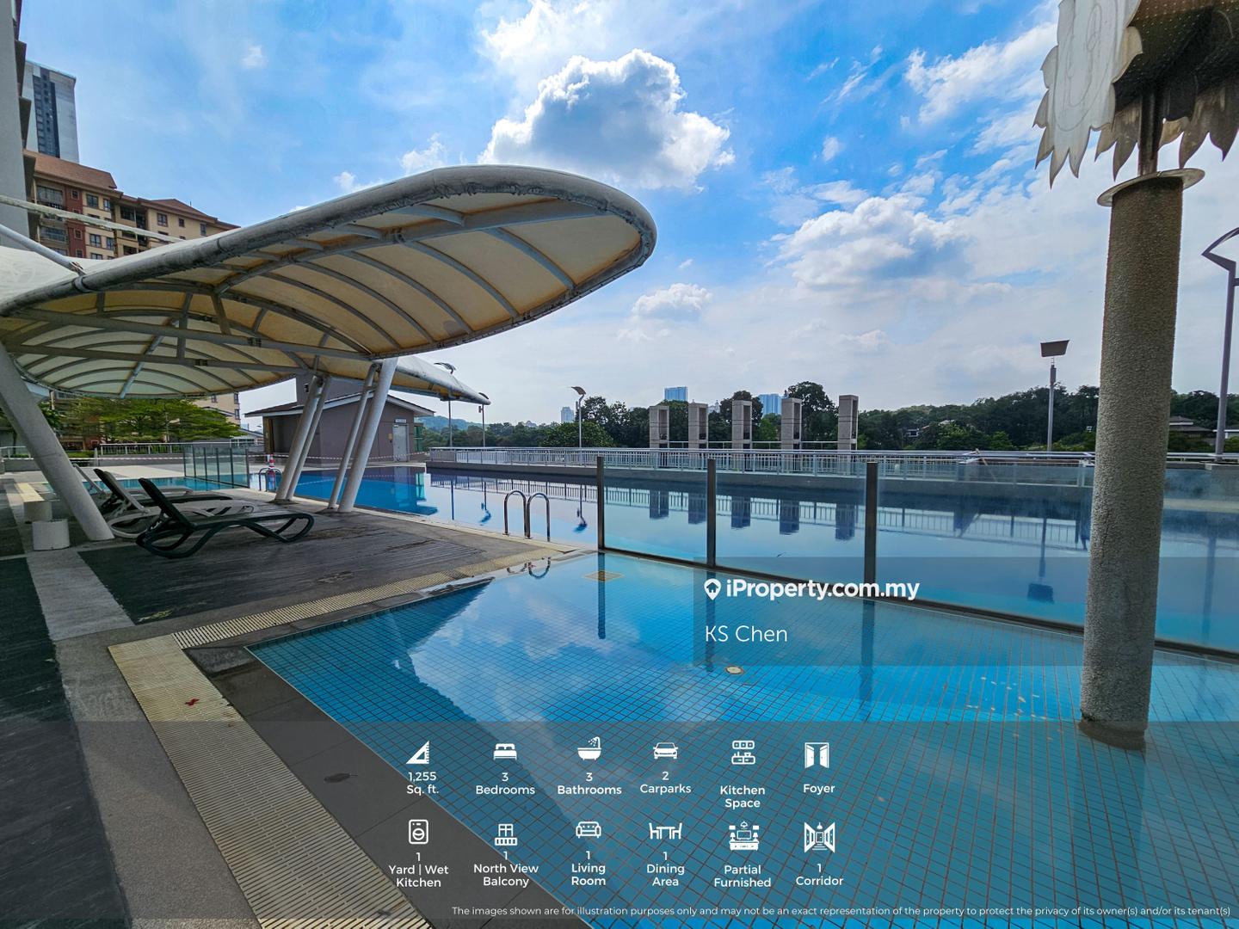The image size is (1239, 929).
Task: Click the agent name KS Chen
Action: (746, 634)
